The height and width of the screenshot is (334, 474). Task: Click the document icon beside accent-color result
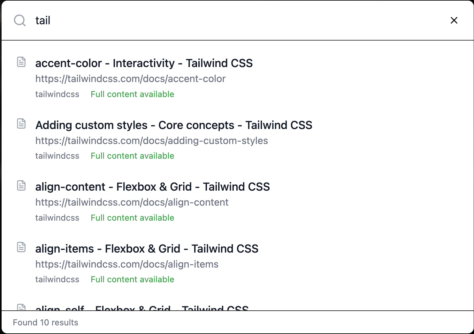[21, 62]
